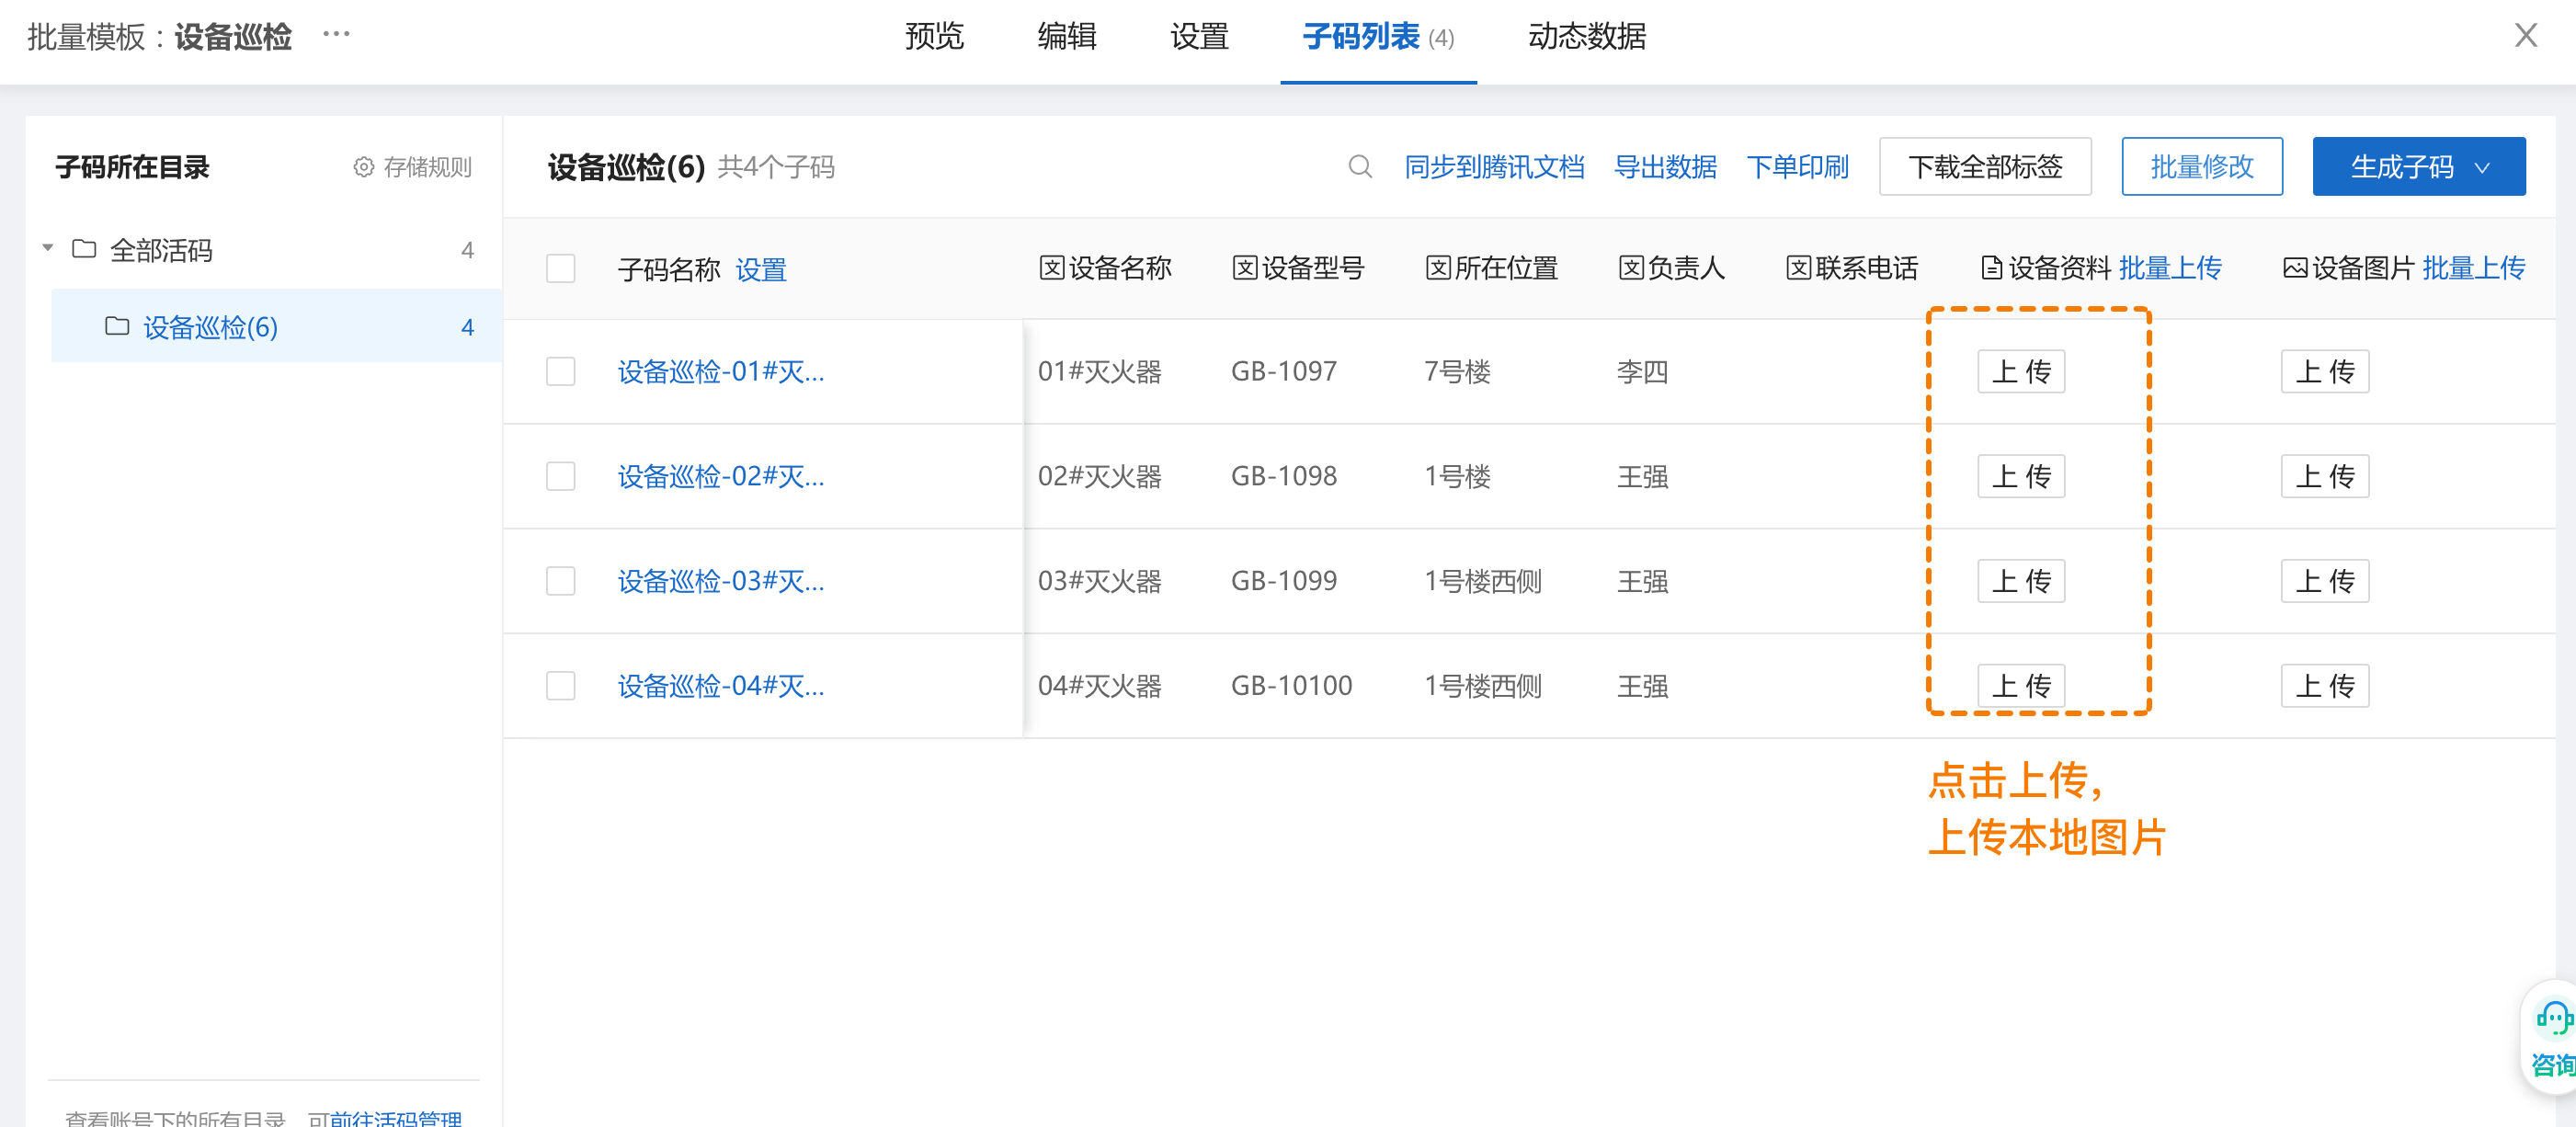Screen dimensions: 2576x1127
Task: Click 批量上传 for 设备图片 column
Action: [x=2474, y=268]
